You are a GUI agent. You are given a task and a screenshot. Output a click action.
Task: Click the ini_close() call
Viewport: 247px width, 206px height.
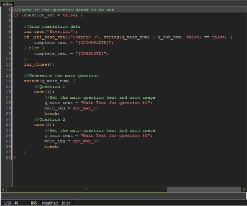(39, 64)
